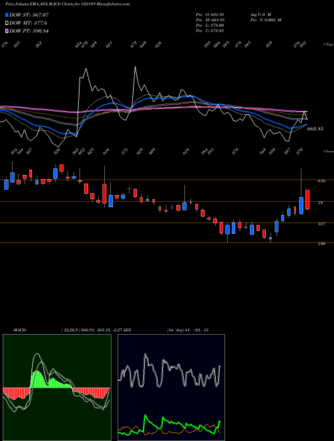Click the 'Pre O: 601.95' open value

[x=210, y=14]
